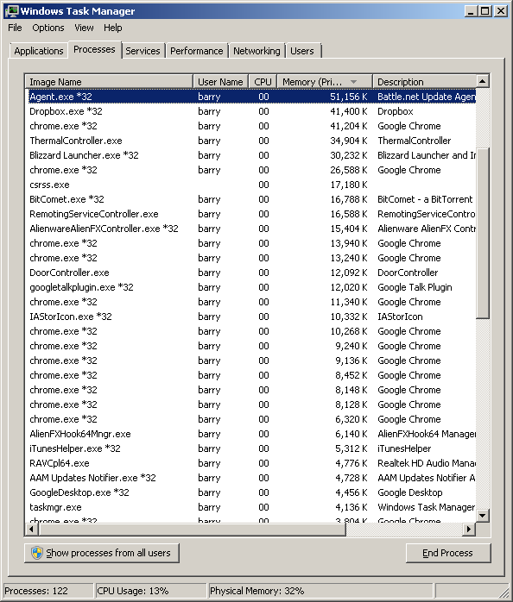The height and width of the screenshot is (602, 513).
Task: Click the horizontal scrollbar left arrow
Action: click(x=32, y=530)
